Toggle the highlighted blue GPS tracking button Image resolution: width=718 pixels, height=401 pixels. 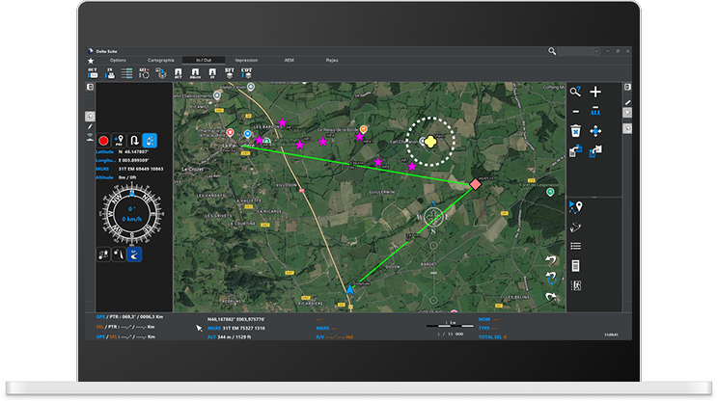[x=150, y=141]
